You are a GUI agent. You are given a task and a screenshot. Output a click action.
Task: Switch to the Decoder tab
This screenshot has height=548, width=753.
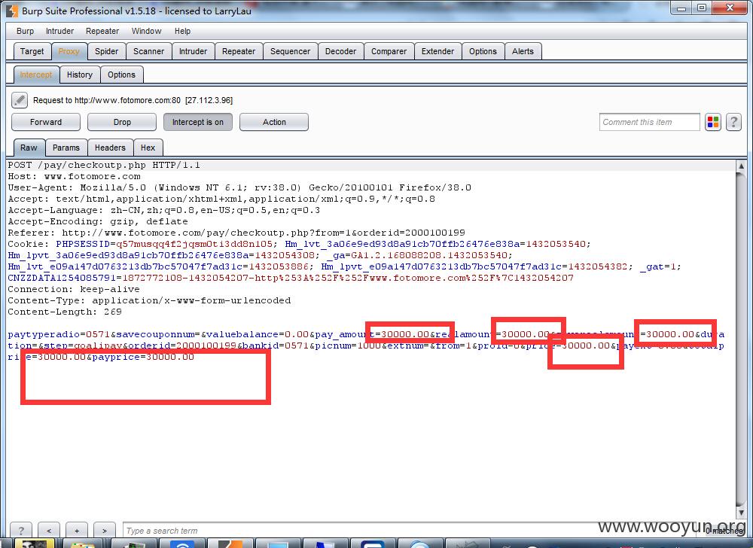pos(340,51)
